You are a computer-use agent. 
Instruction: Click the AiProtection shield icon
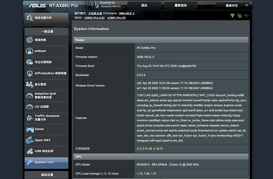pyautogui.click(x=30, y=73)
